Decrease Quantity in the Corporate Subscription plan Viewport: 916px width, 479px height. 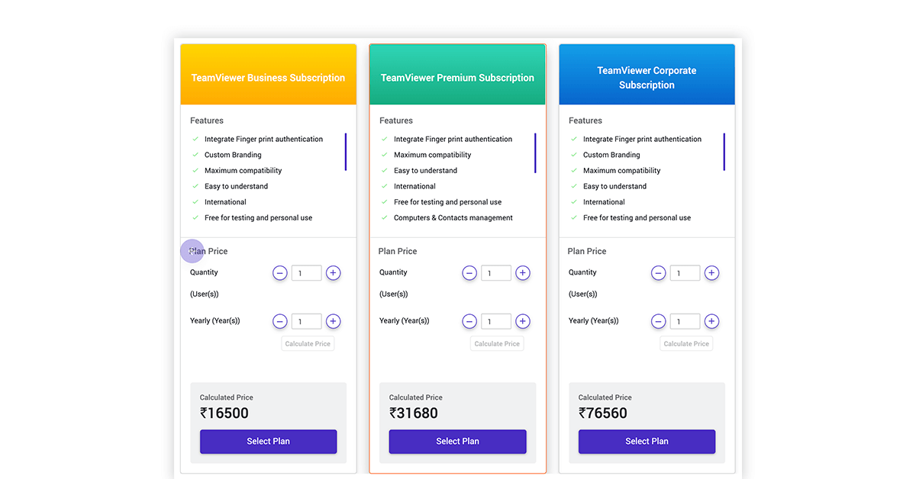point(658,273)
